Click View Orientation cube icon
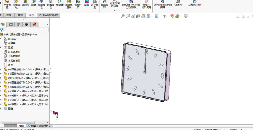 click(x=149, y=16)
